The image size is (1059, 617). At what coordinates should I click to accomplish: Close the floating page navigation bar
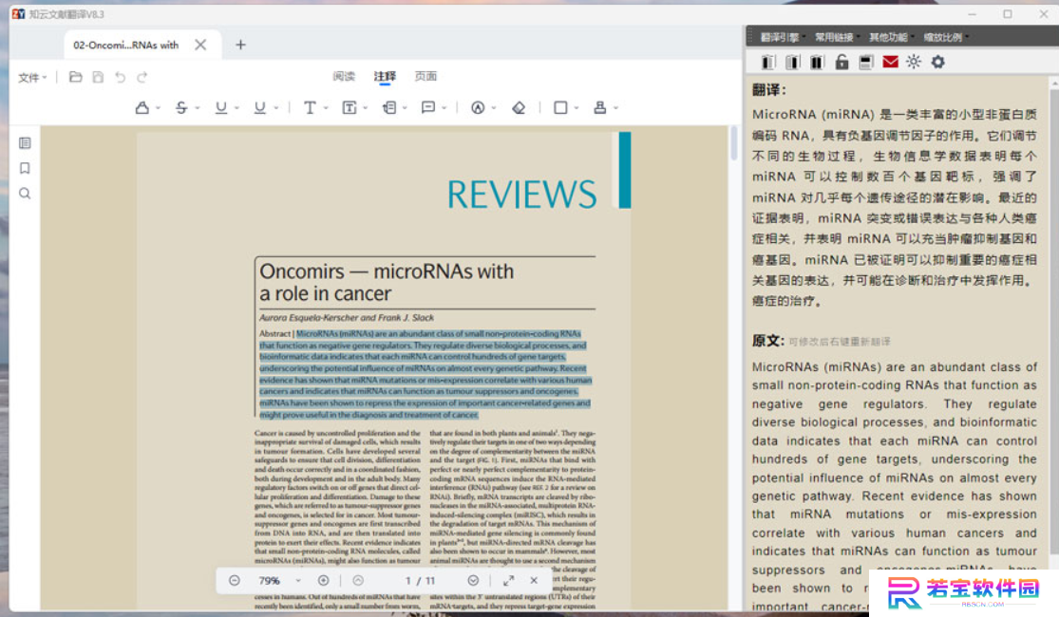[534, 581]
